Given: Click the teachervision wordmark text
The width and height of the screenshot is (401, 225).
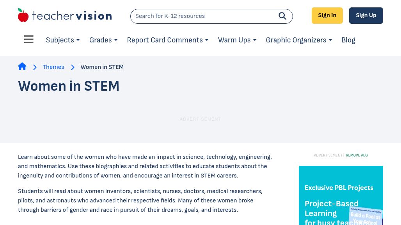Looking at the screenshot, I should 72,16.
